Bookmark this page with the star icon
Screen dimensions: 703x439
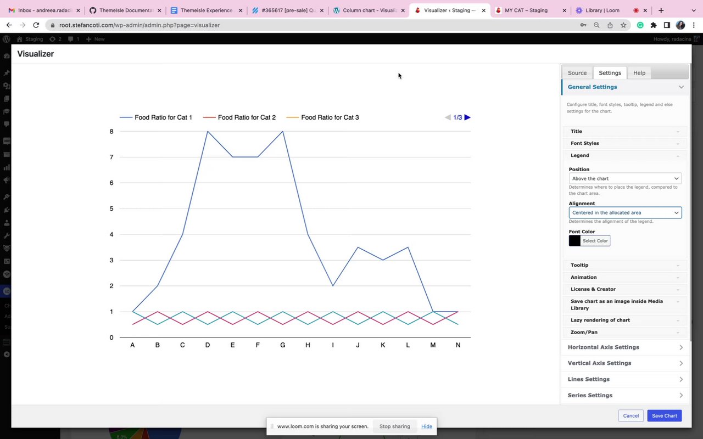pos(623,25)
